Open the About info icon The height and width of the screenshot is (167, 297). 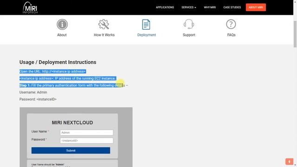click(62, 24)
